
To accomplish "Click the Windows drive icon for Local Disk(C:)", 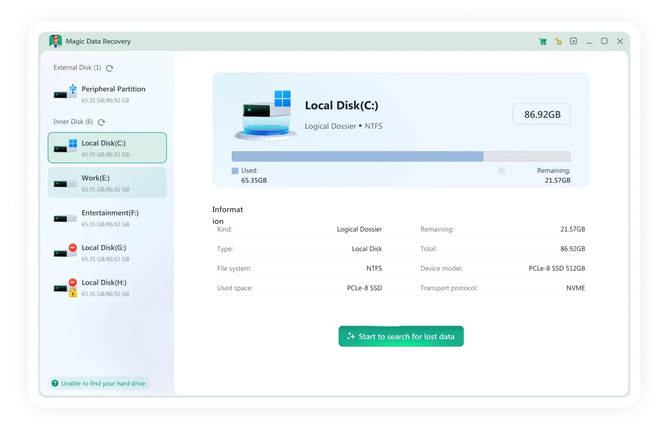I will tap(65, 146).
